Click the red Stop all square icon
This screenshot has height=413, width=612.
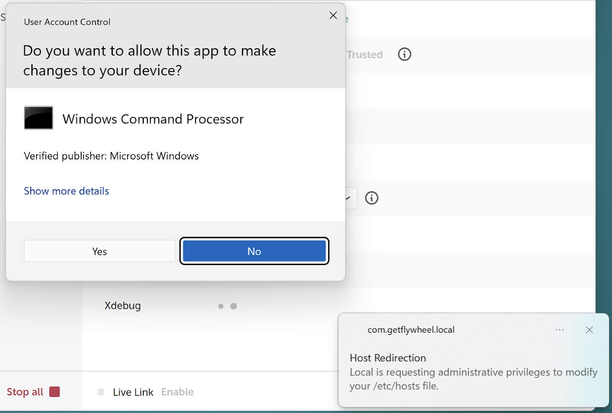pyautogui.click(x=55, y=392)
